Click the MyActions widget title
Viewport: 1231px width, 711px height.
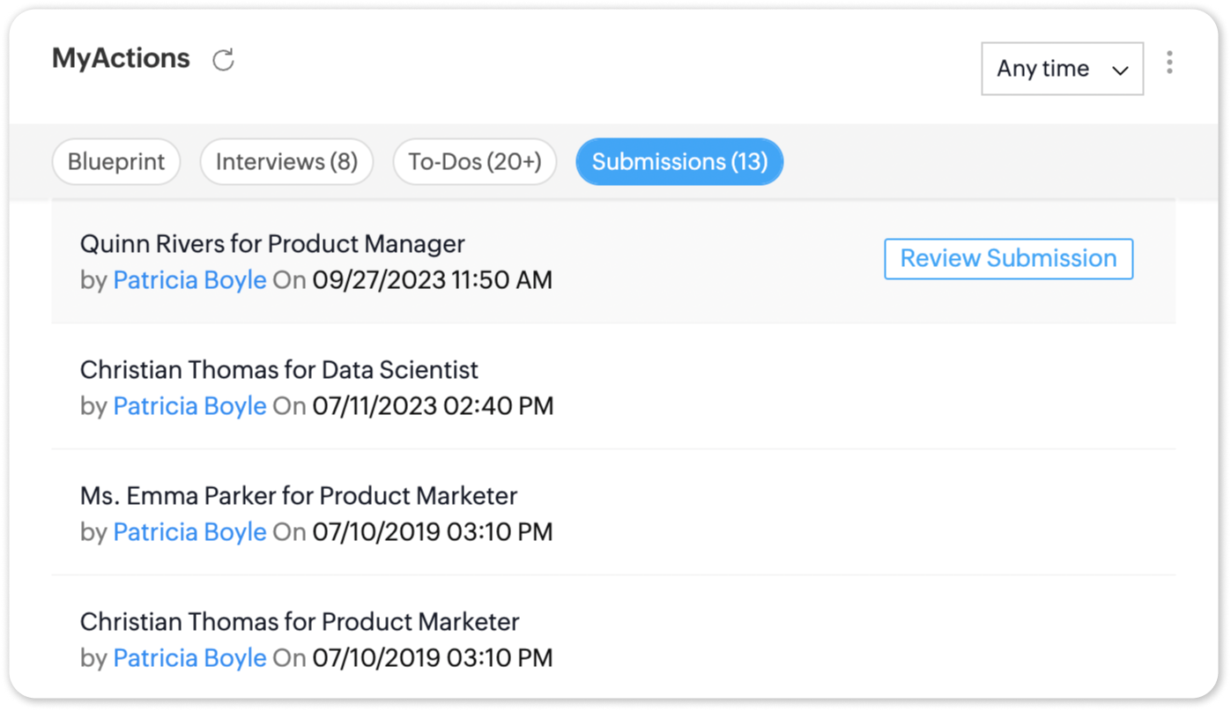121,58
